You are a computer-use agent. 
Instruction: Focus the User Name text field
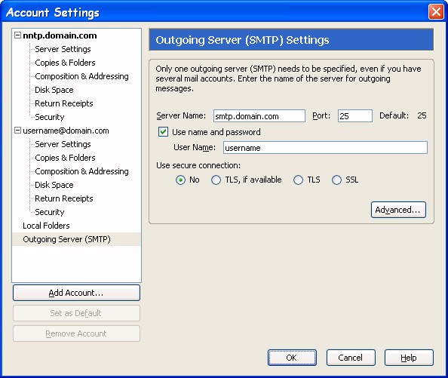tap(325, 148)
